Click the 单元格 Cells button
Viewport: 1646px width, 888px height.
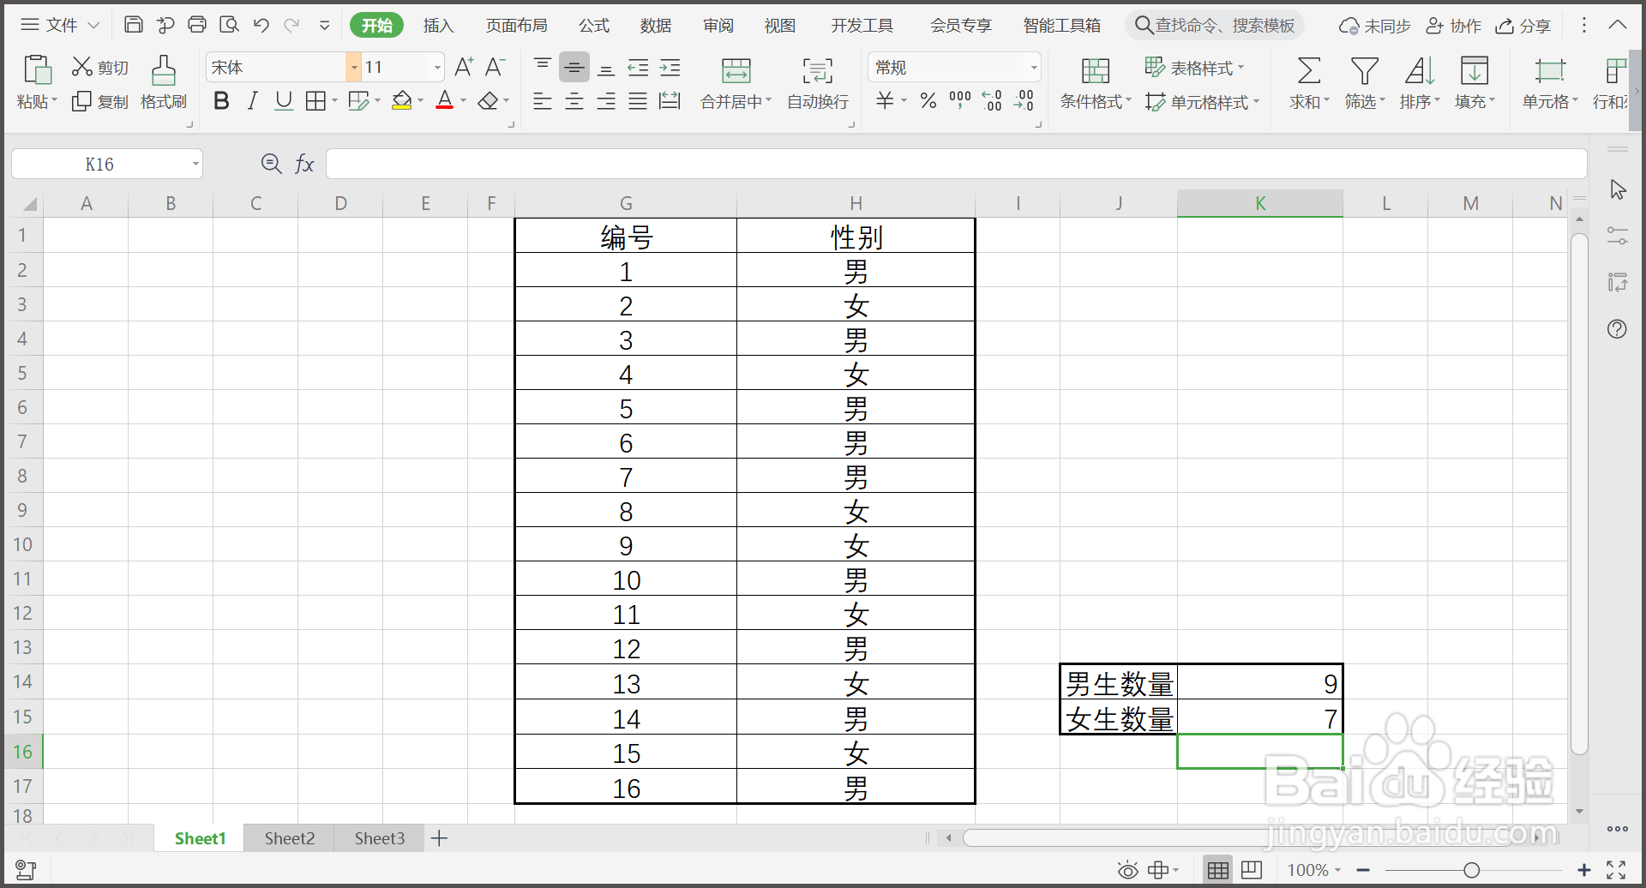[1549, 82]
